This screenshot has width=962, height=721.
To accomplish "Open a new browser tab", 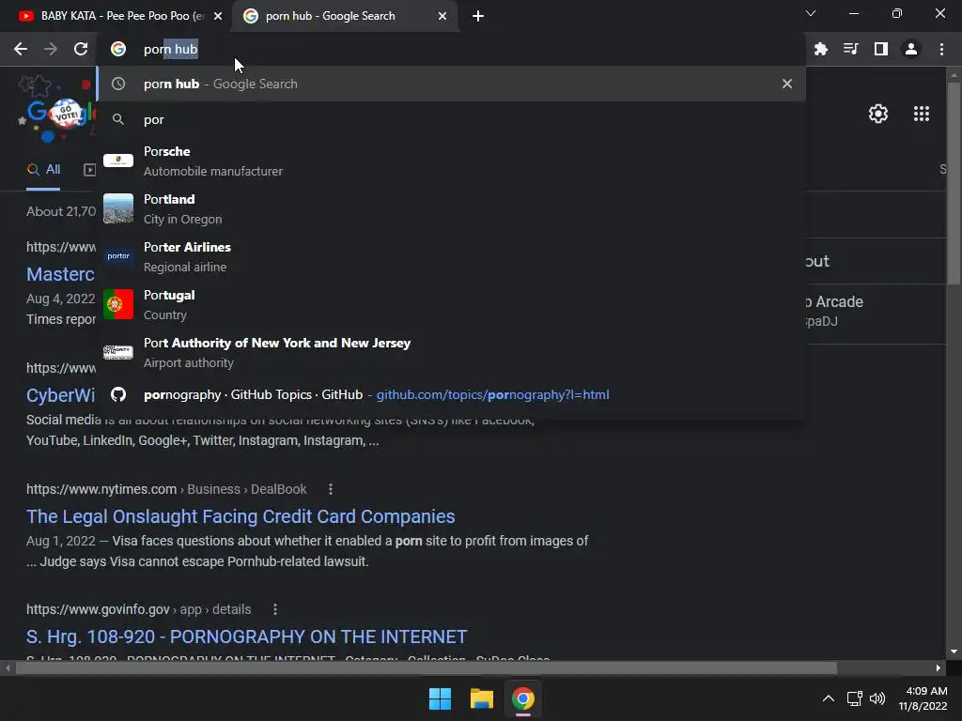I will click(x=478, y=16).
